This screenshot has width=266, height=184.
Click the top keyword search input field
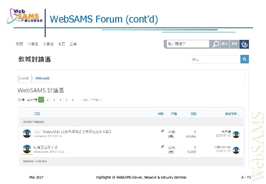[x=187, y=44]
